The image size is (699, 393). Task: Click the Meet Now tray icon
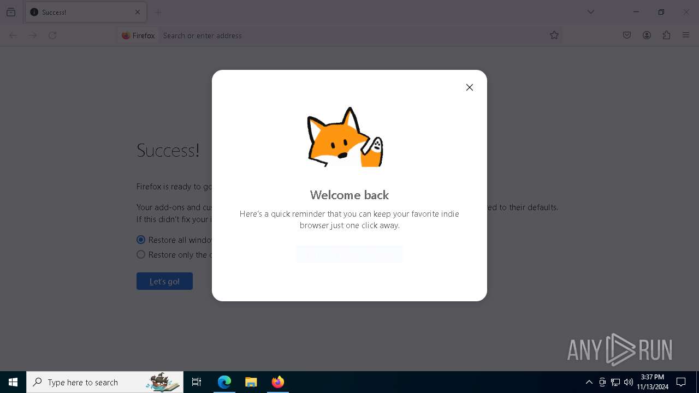(x=602, y=382)
